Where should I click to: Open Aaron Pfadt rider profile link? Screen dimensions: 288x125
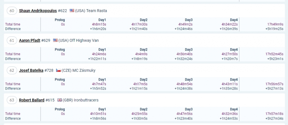[29, 41]
